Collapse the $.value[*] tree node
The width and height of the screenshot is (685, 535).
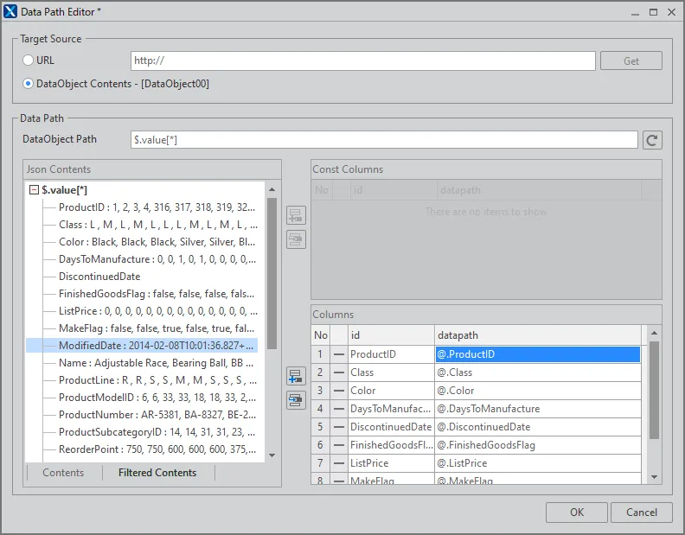(x=35, y=190)
